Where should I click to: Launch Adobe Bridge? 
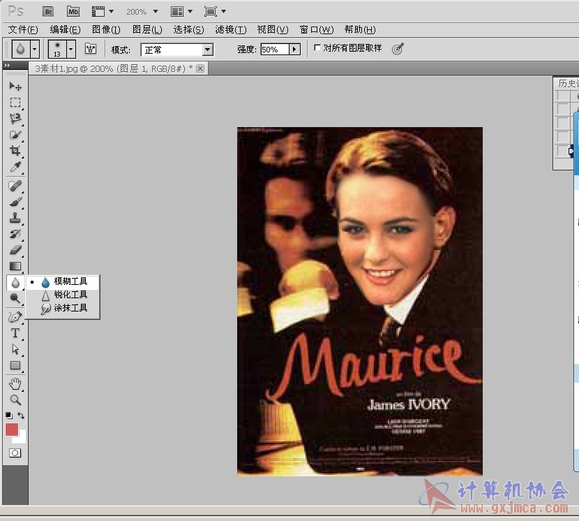point(48,11)
